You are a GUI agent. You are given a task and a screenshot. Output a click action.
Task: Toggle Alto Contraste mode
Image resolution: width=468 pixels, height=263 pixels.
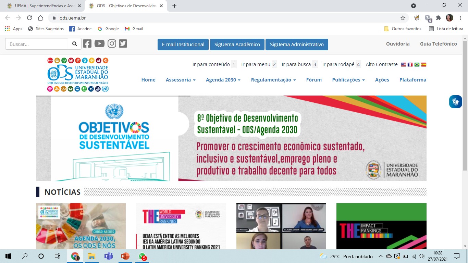click(381, 64)
